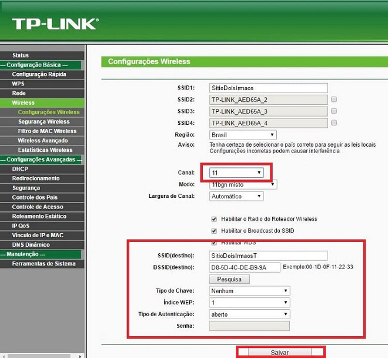The image size is (388, 358).
Task: Uncheck Habilitar o Radio do Roteador Wireless
Action: pyautogui.click(x=214, y=219)
